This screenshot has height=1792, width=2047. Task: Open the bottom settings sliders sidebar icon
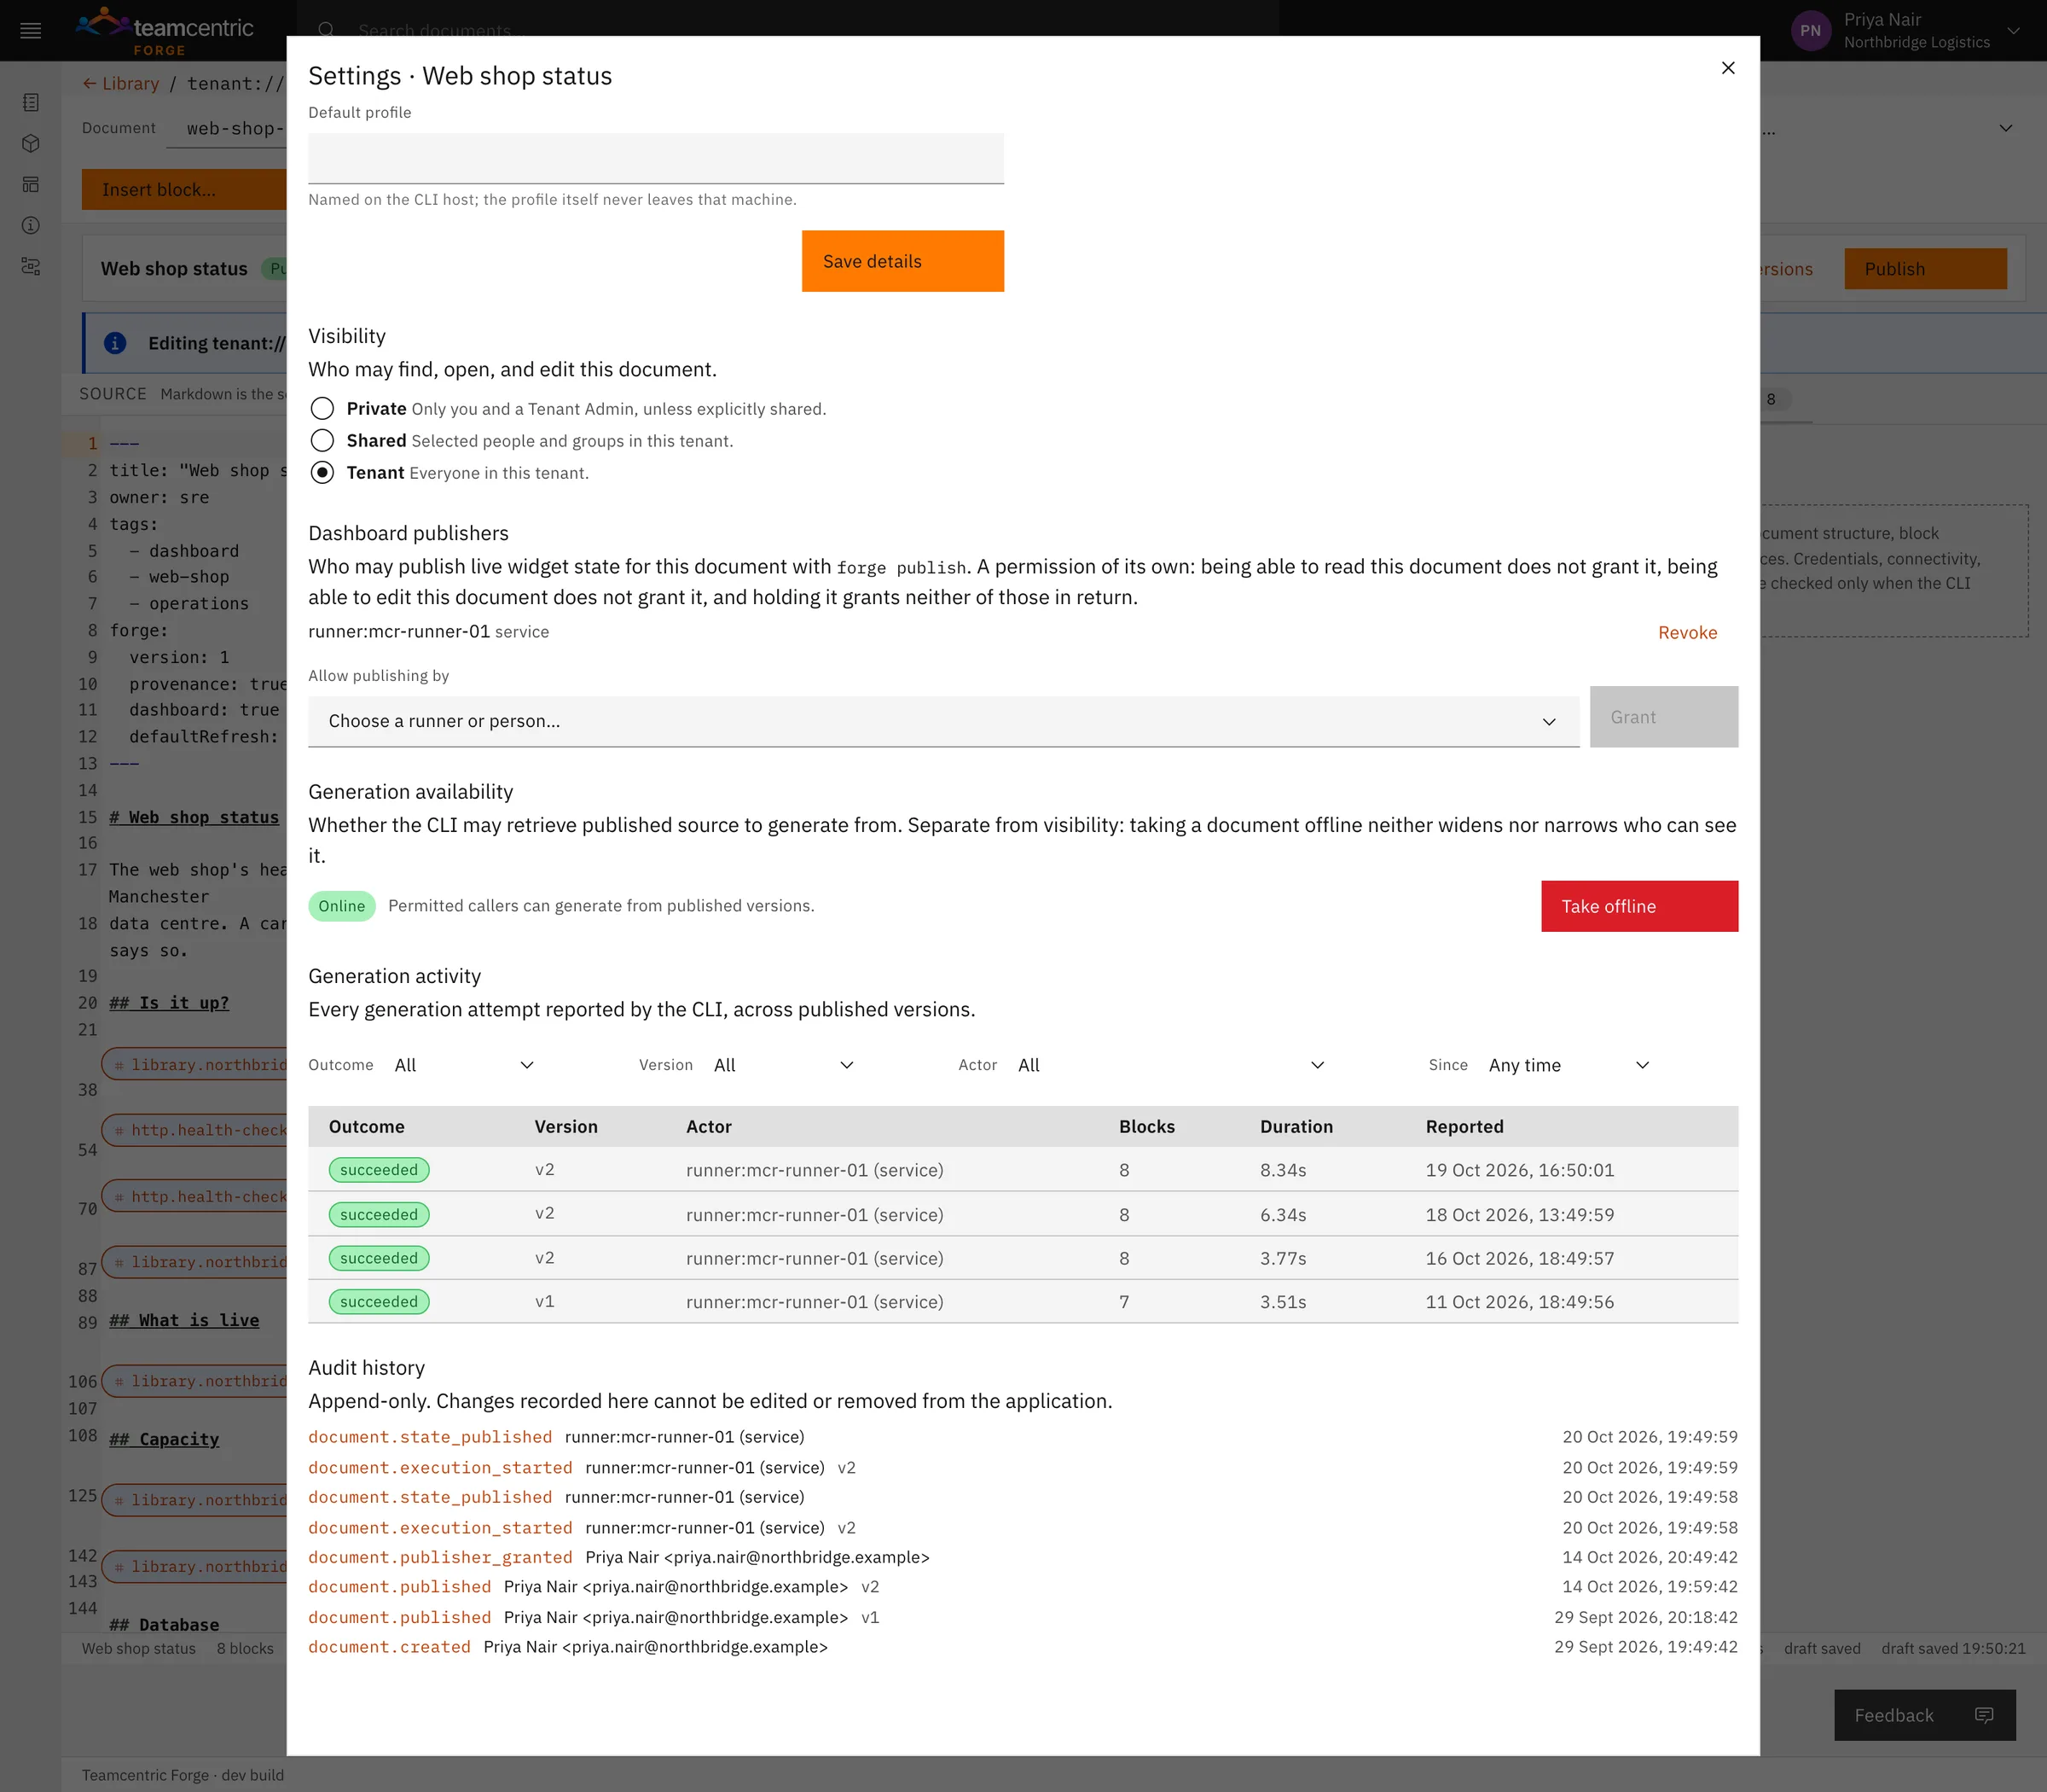pyautogui.click(x=31, y=266)
